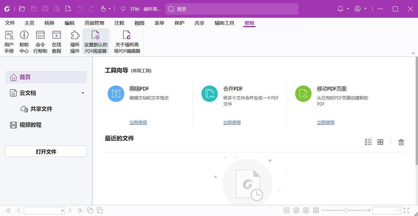Viewport: 418px width, 216px height.
Task: Collapse the ribbon with the chevron
Action: pyautogui.click(x=413, y=54)
